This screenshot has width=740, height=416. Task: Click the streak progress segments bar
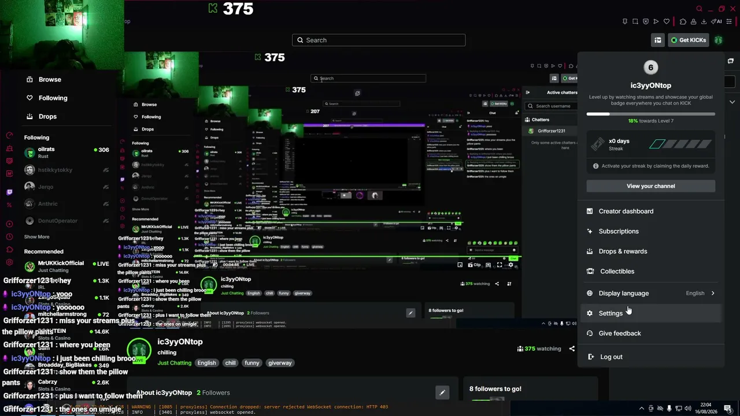tap(680, 144)
